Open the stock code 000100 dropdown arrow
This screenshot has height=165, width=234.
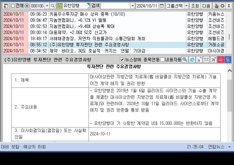[47, 6]
